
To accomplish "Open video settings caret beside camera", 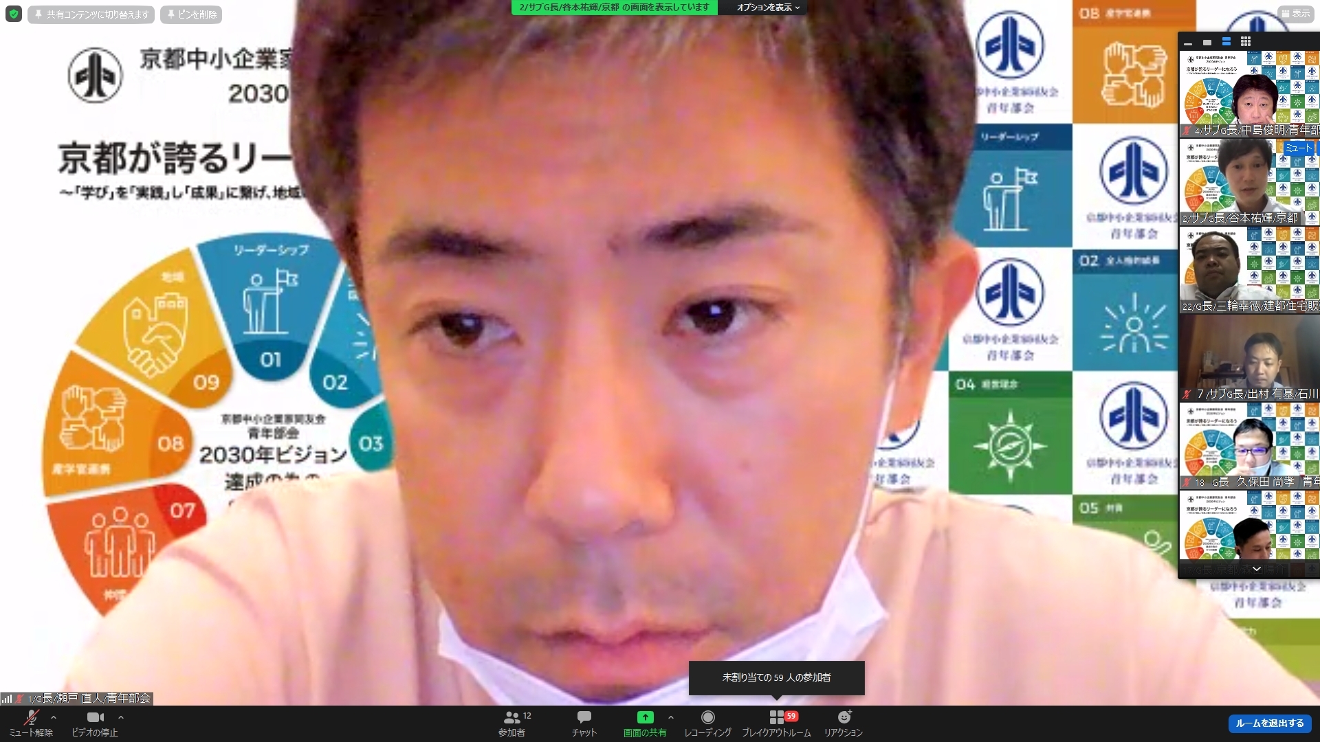I will [x=121, y=717].
